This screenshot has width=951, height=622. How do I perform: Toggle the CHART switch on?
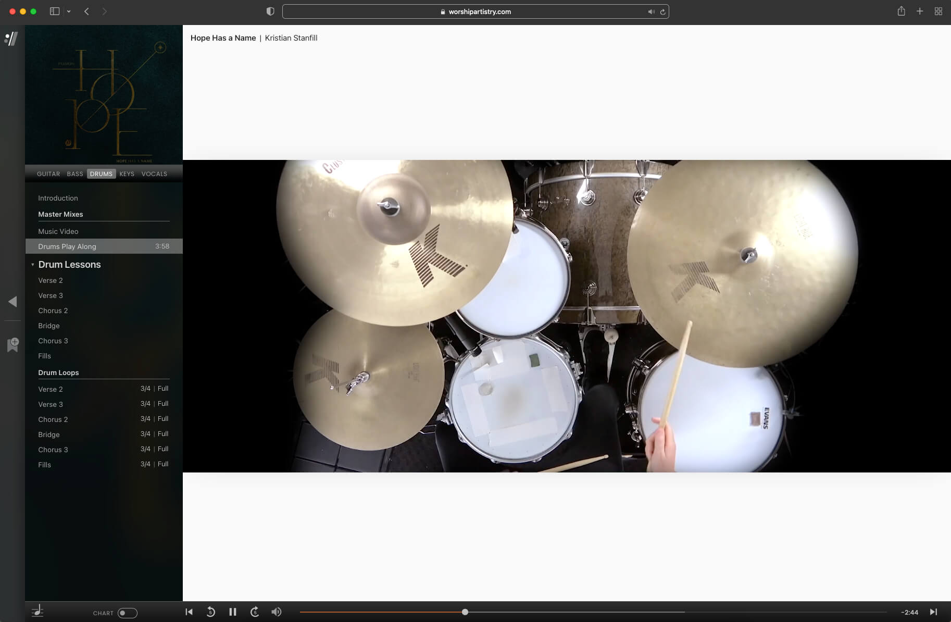pos(127,613)
